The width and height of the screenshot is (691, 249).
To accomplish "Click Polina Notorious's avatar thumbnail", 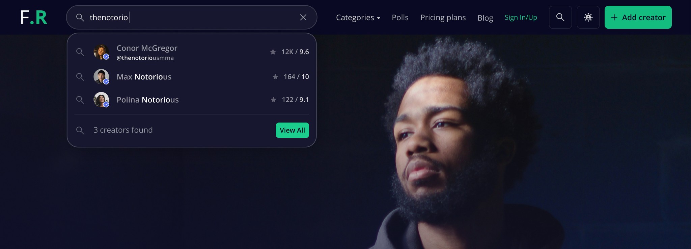I will tap(101, 100).
